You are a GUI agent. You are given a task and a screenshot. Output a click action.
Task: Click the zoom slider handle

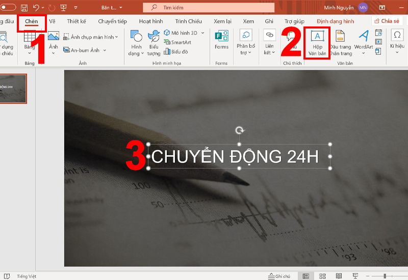point(385,276)
